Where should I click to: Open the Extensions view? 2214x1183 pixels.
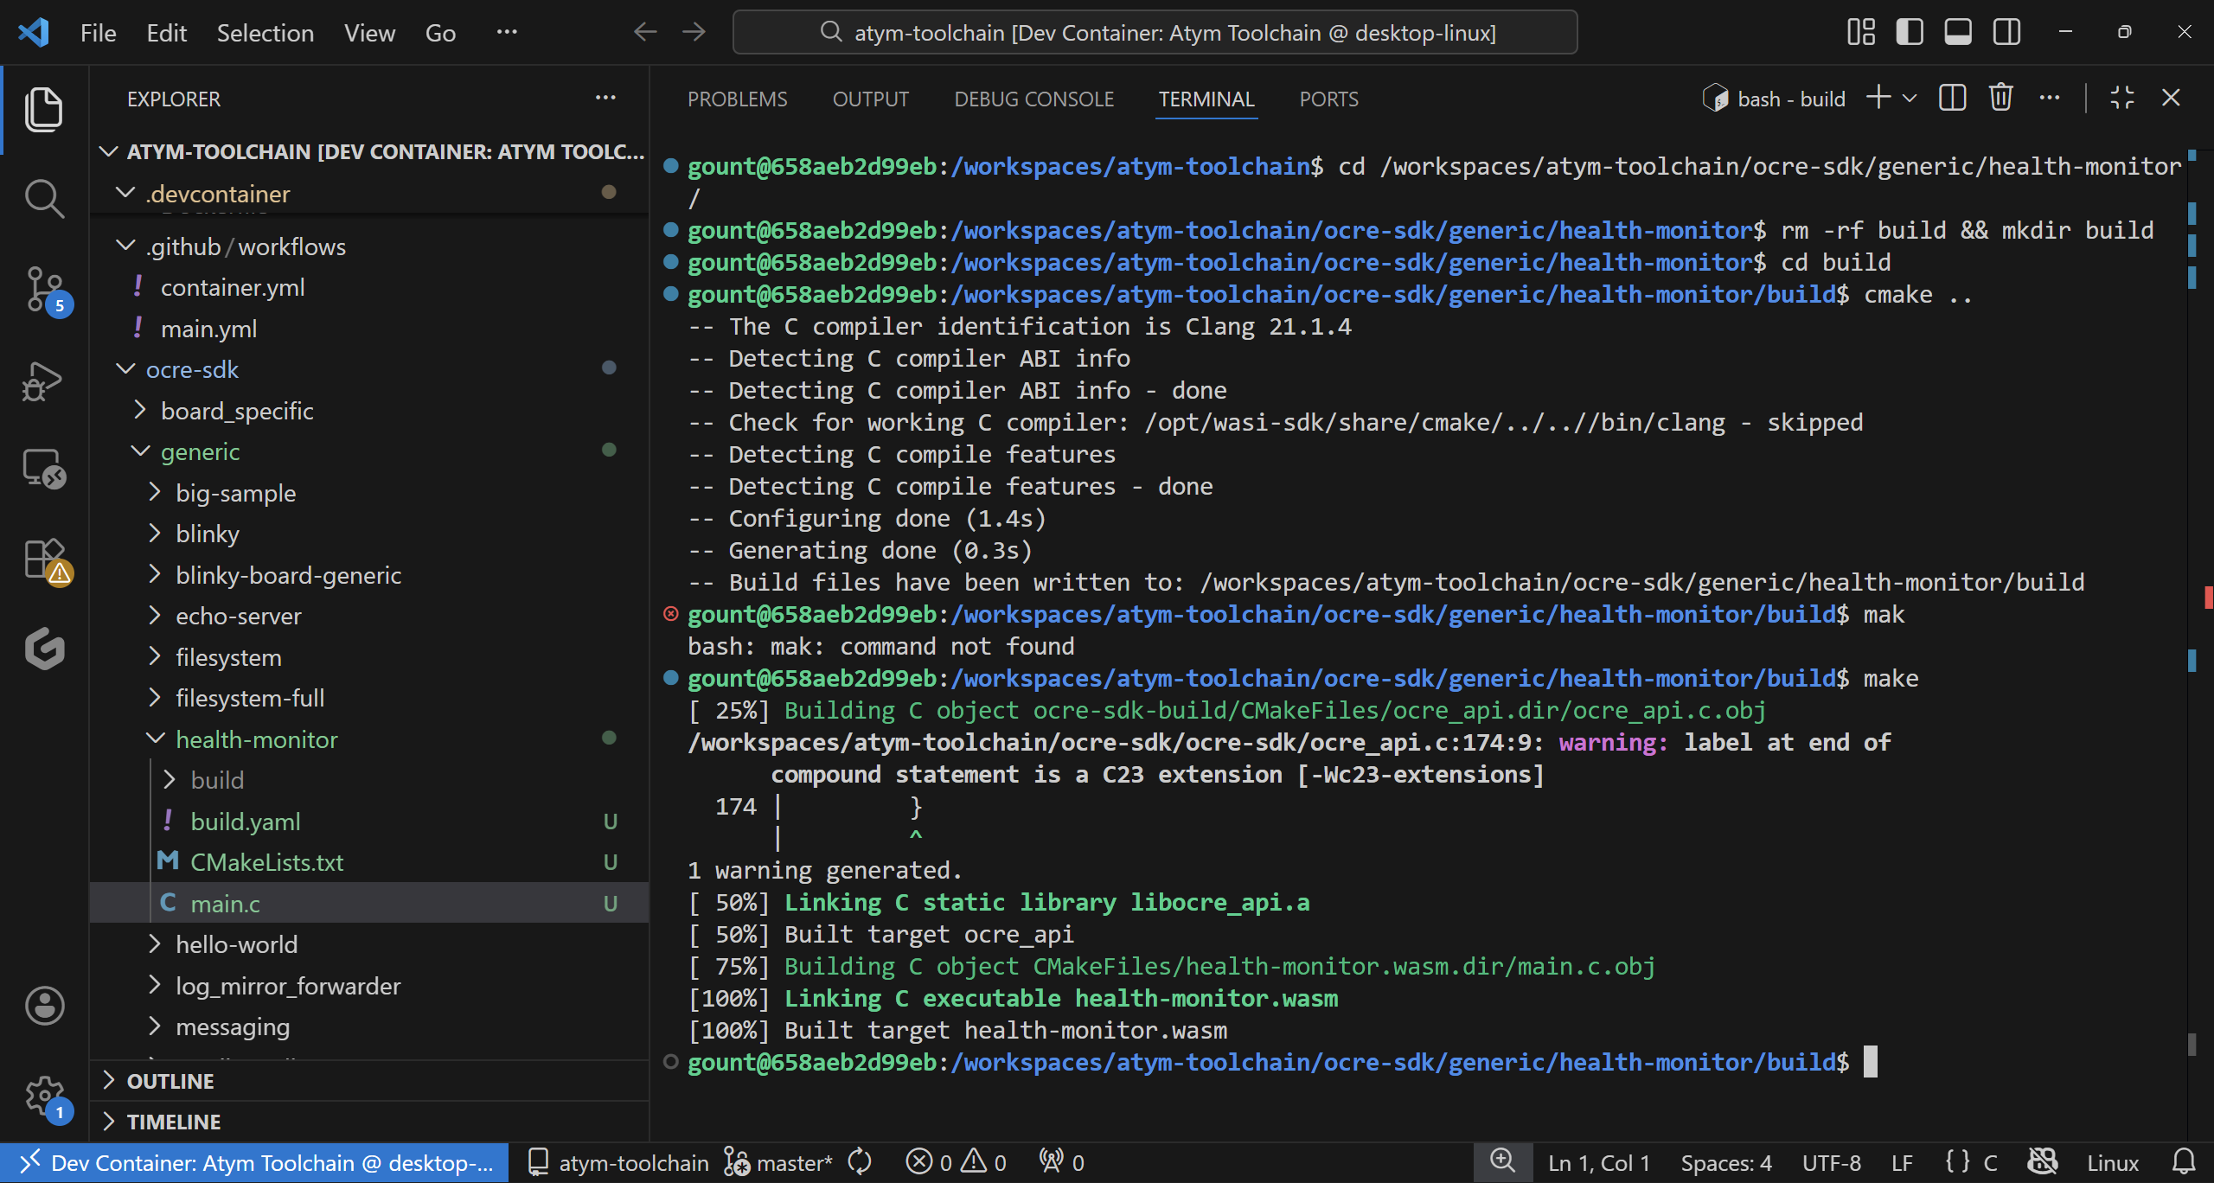(43, 559)
